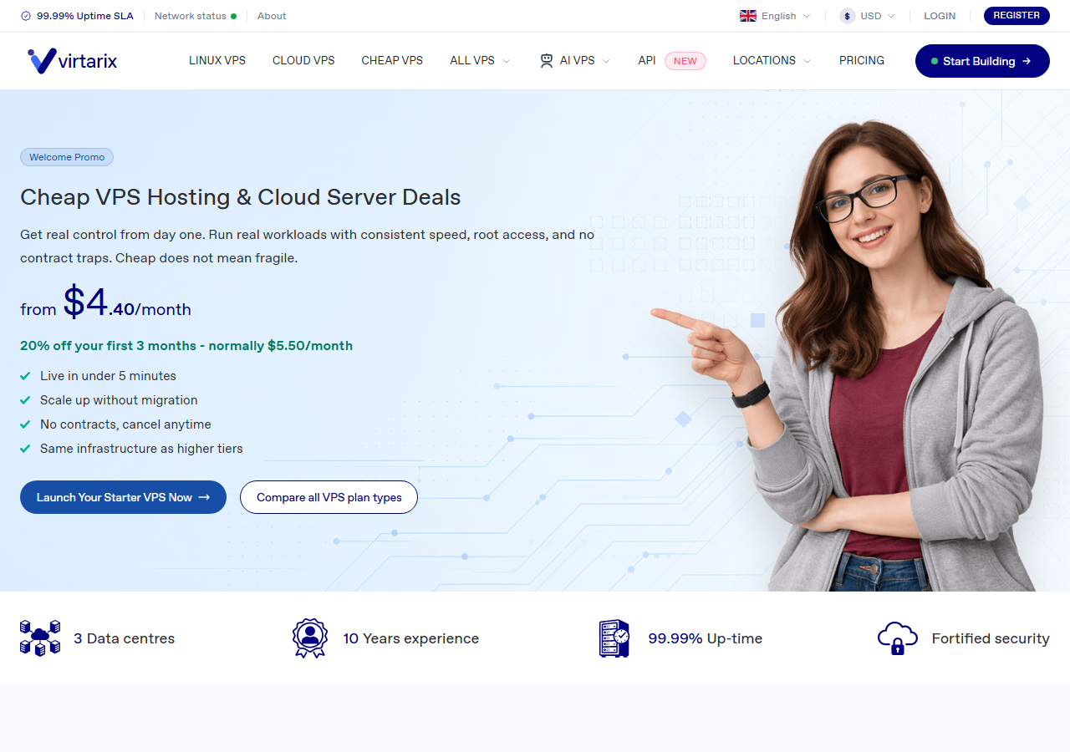Click the REGISTER button
This screenshot has height=752, width=1070.
tap(1016, 16)
